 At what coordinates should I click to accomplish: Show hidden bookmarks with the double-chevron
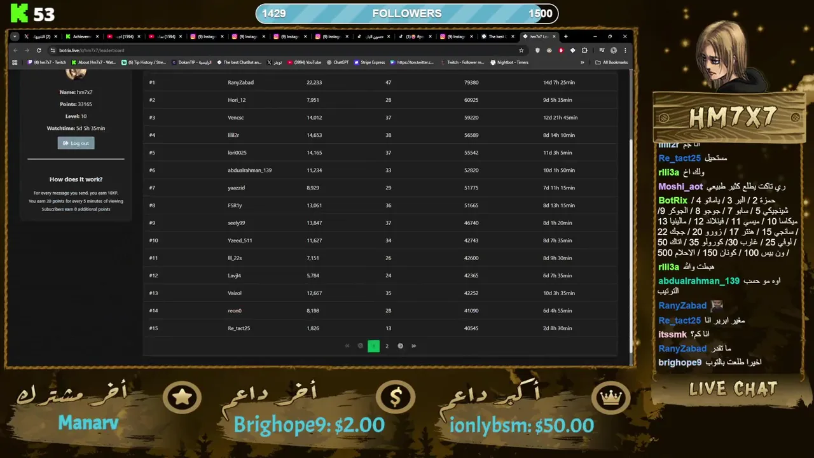click(x=582, y=62)
